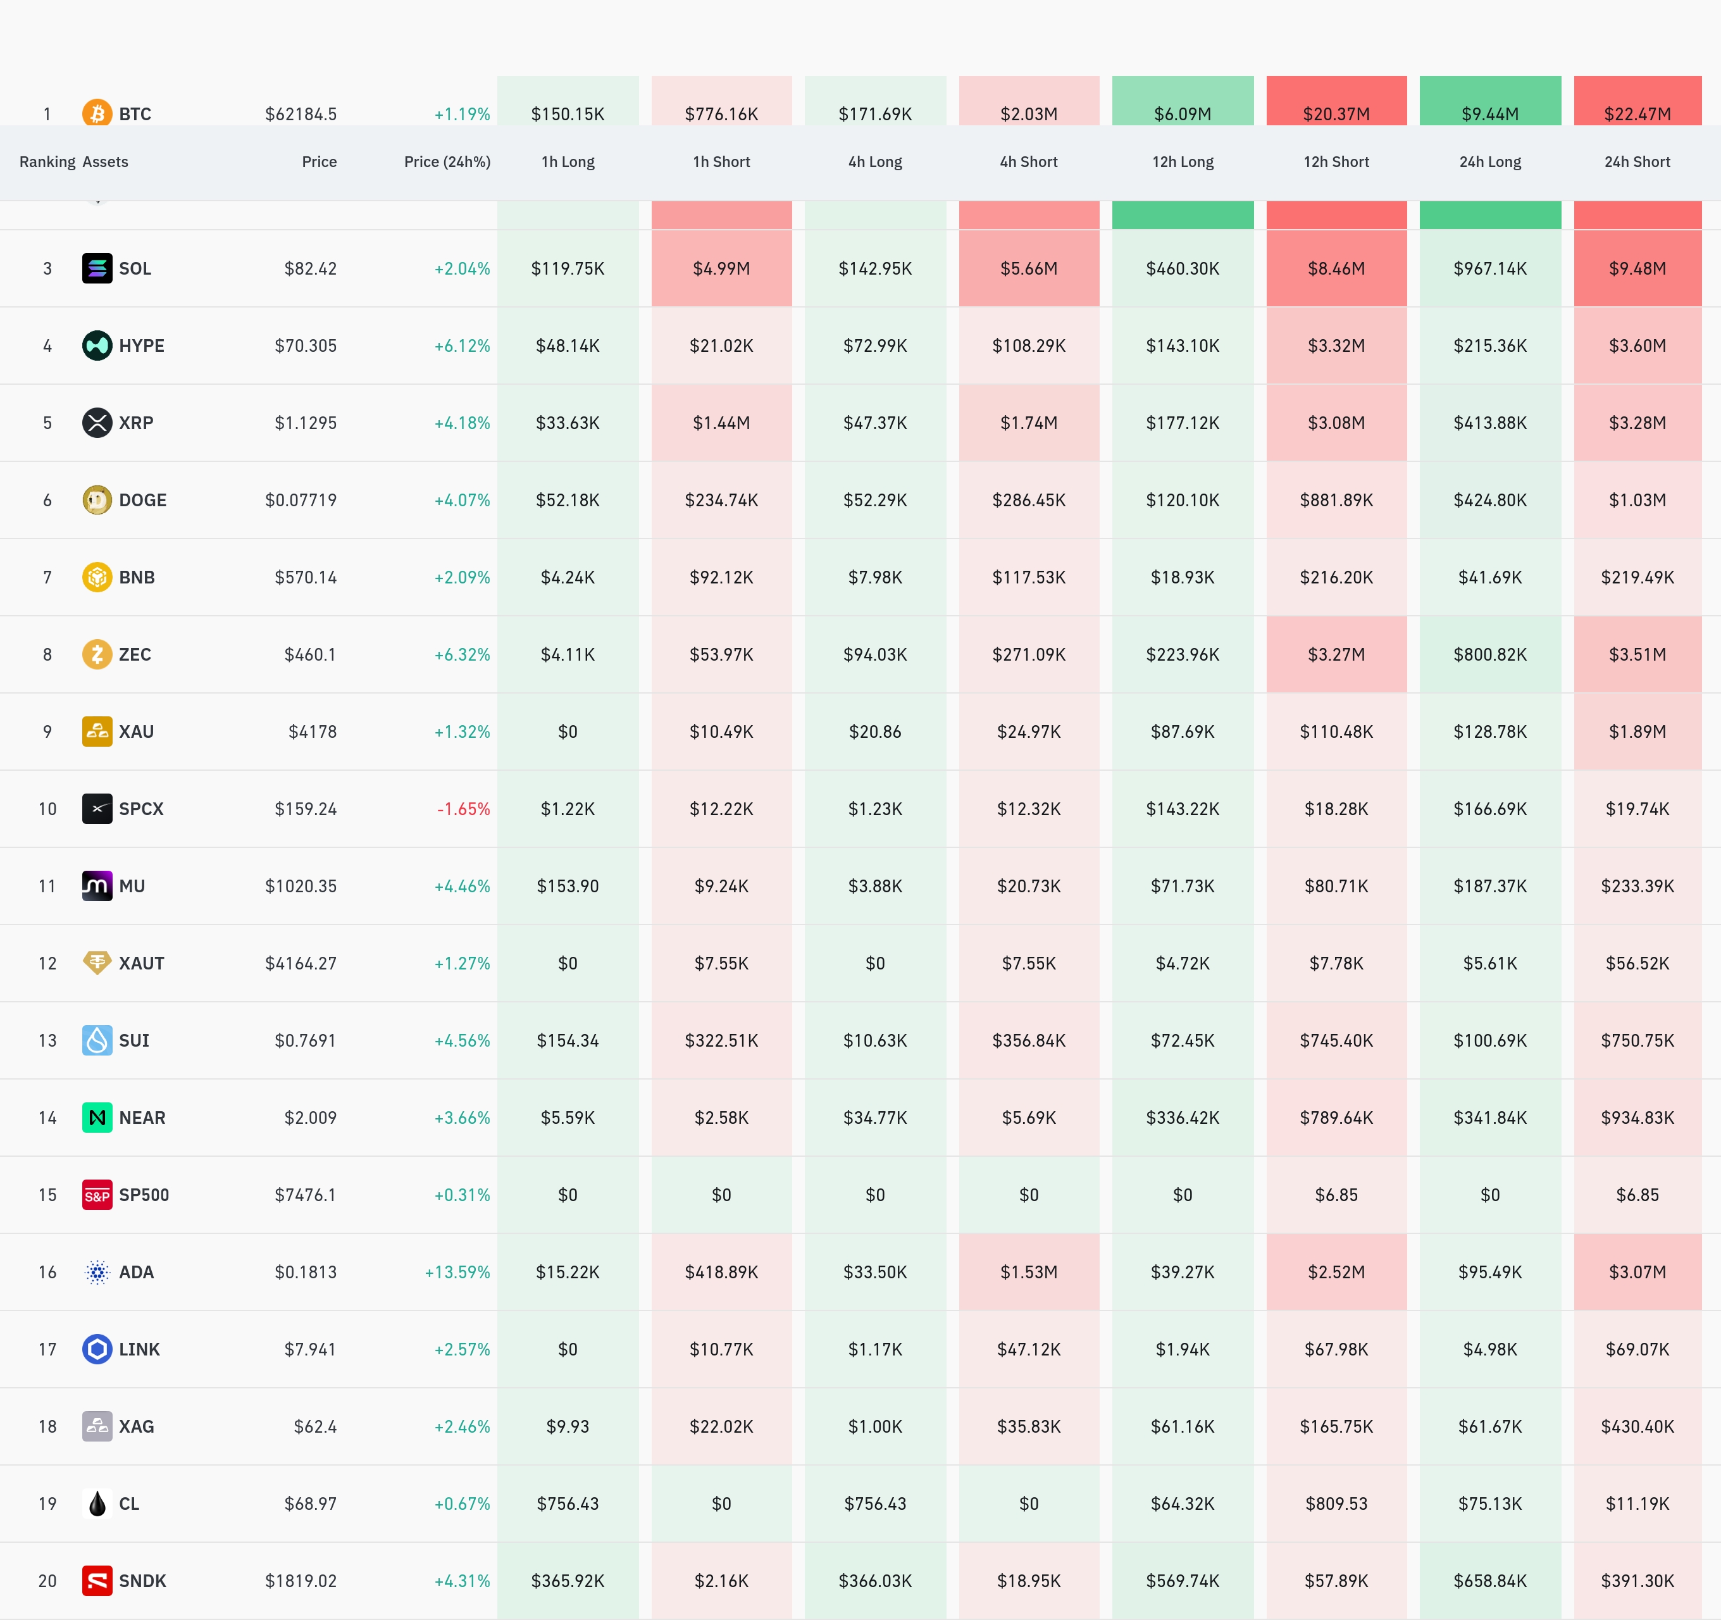Click SOL 24h Short $9.48M cell
Viewport: 1721px width, 1620px height.
coord(1637,268)
